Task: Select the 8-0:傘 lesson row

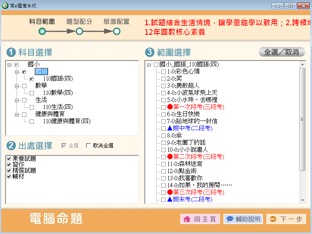Action: [174, 136]
